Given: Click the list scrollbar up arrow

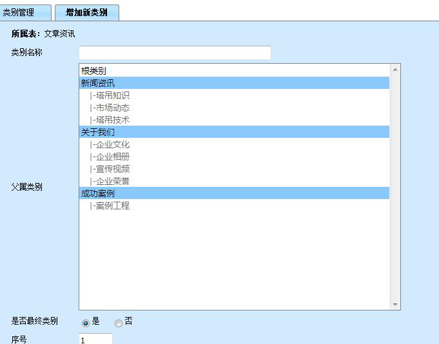Looking at the screenshot, I should [x=395, y=68].
